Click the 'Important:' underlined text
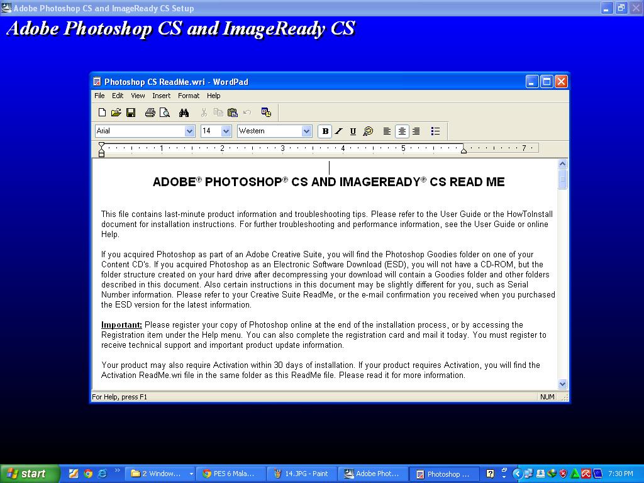The image size is (644, 483). (x=121, y=325)
